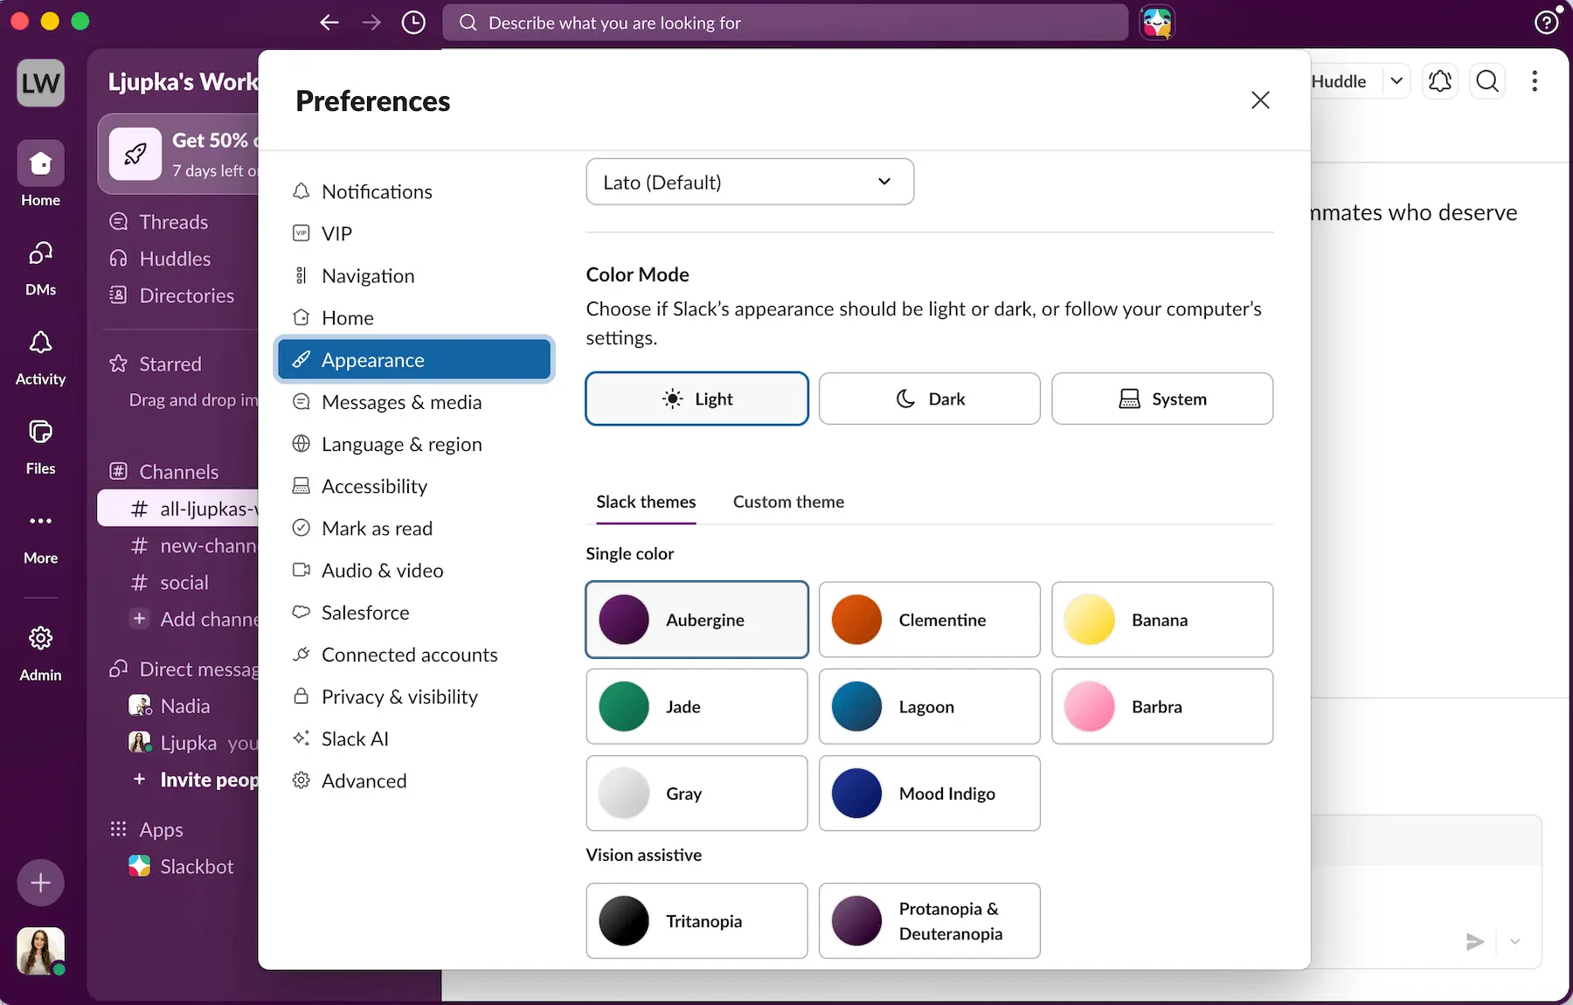
Task: Click Invite people in sidebar
Action: click(195, 780)
